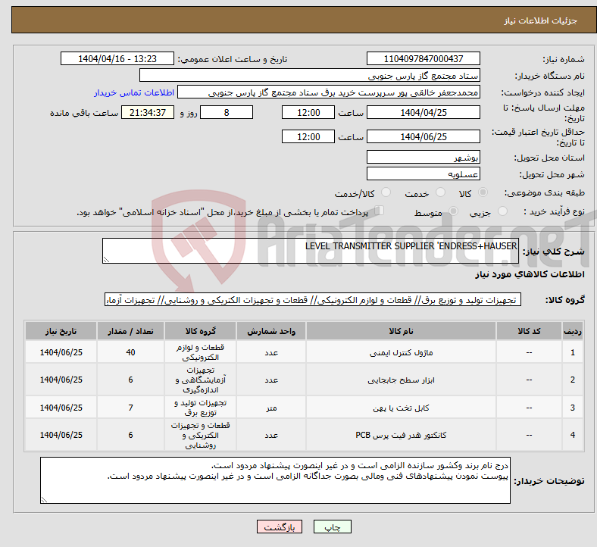Image resolution: width=597 pixels, height=547 pixels.
Task: Click the بازگشت back button
Action: (x=280, y=527)
